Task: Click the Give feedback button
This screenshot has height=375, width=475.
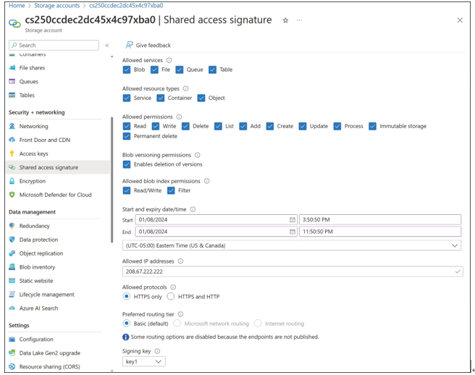Action: point(148,45)
